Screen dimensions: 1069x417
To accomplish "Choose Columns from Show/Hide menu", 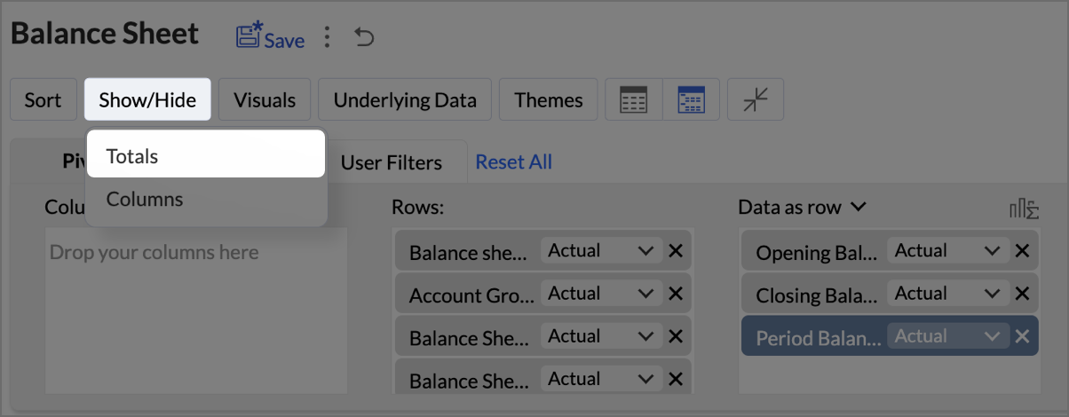I will tap(145, 199).
